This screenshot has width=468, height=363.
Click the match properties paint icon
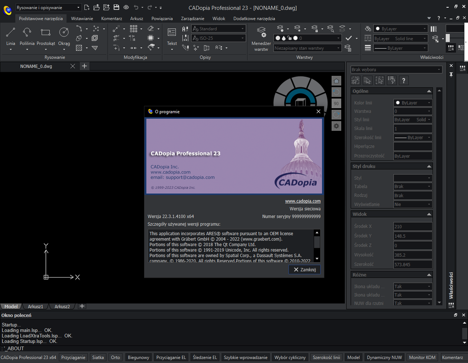pos(368,29)
